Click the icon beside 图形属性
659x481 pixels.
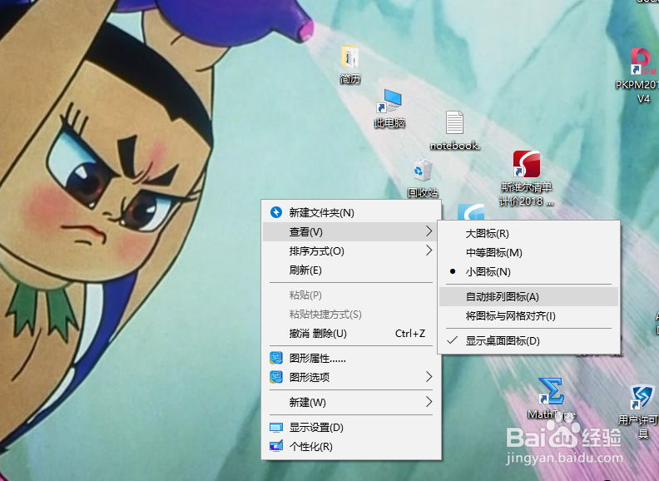(x=276, y=358)
